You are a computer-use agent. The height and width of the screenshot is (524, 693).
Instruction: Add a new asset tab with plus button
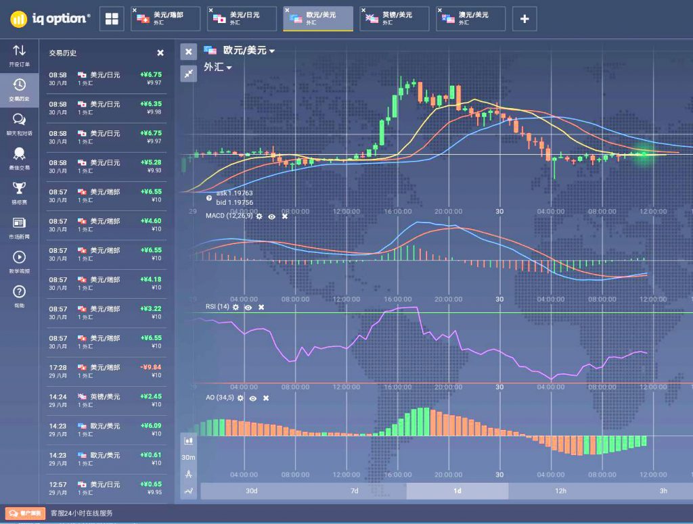[x=524, y=19]
